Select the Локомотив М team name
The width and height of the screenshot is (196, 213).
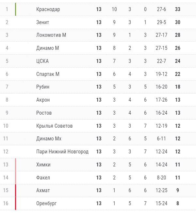[x=51, y=35]
